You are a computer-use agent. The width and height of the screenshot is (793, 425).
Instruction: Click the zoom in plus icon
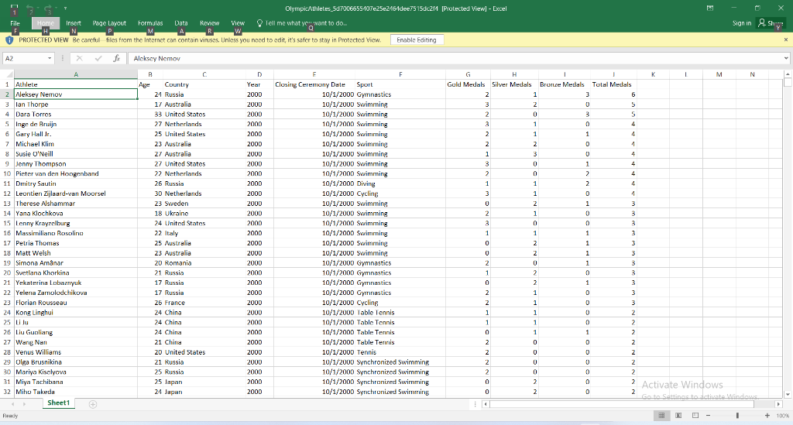767,416
